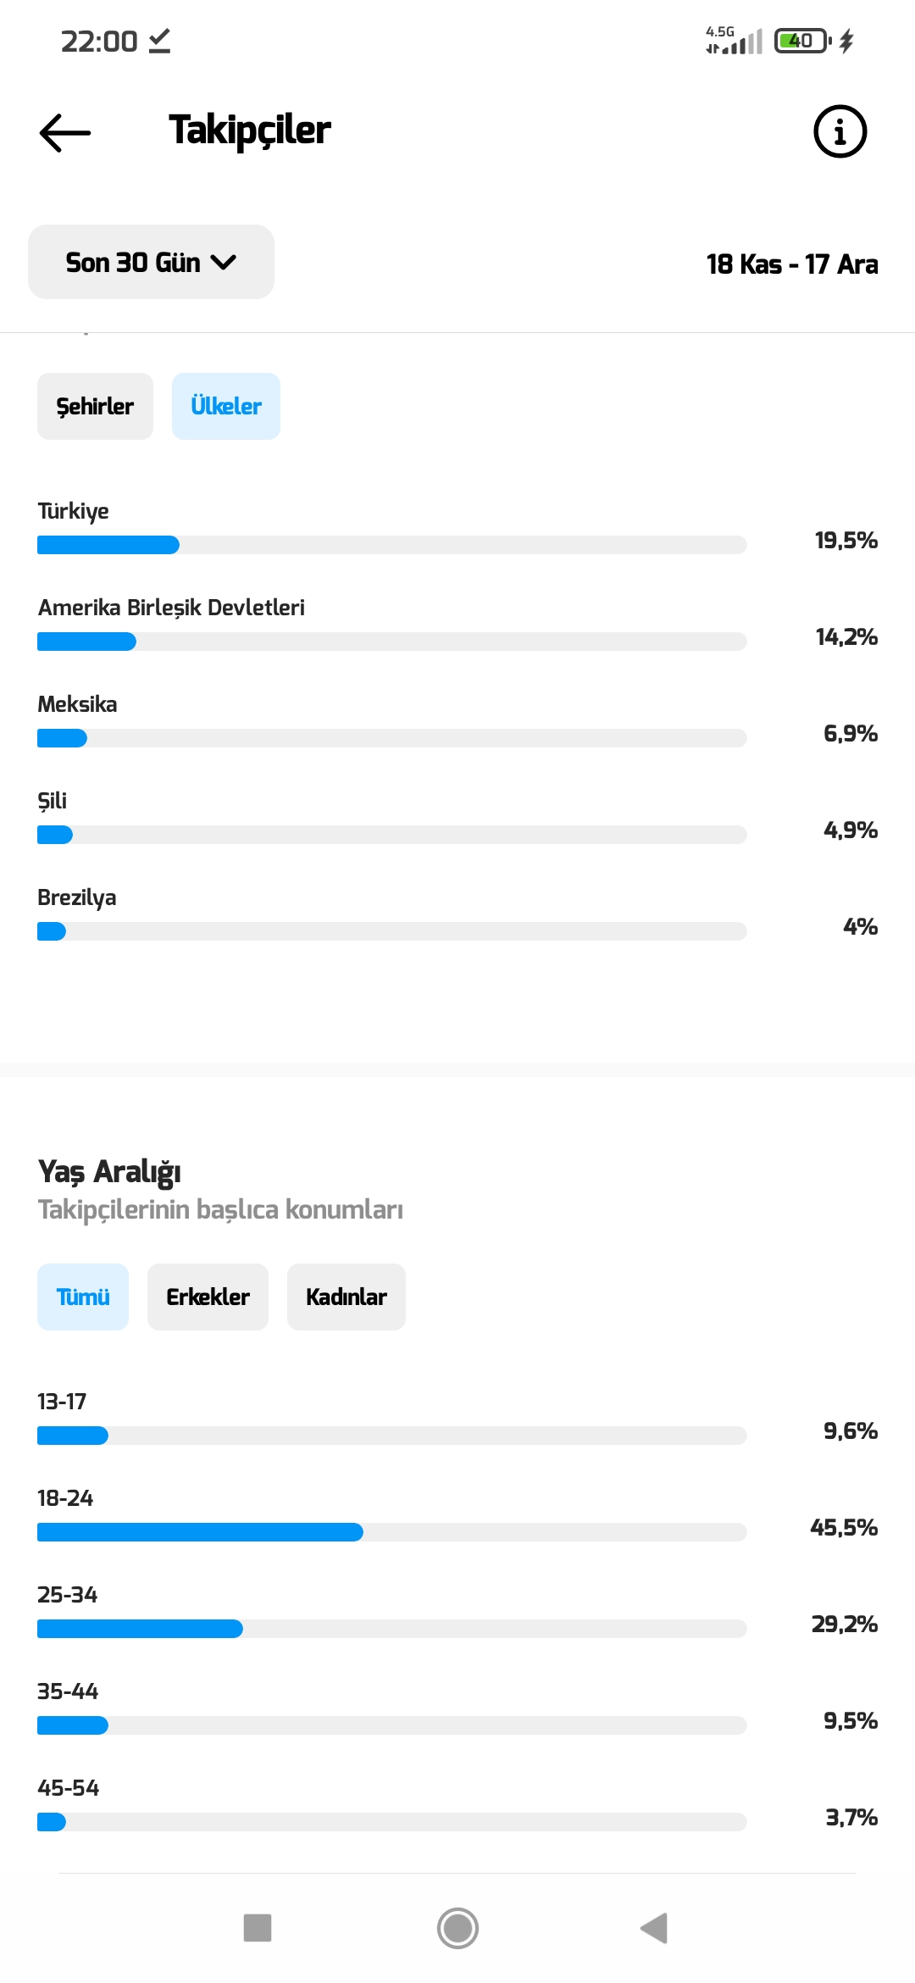The image size is (915, 1983).
Task: Choose the Kadınlar tab
Action: click(347, 1297)
